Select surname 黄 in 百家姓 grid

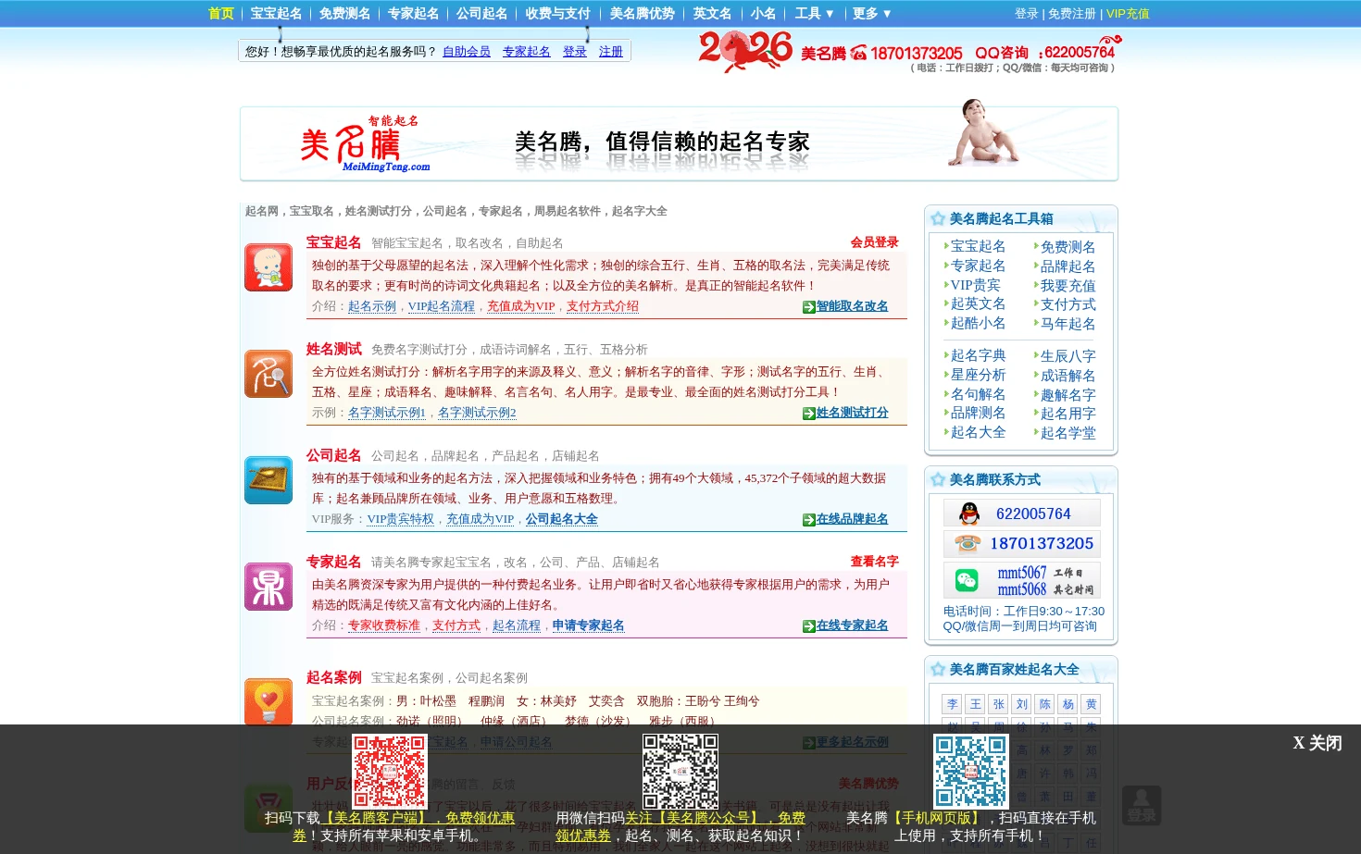click(x=1091, y=704)
